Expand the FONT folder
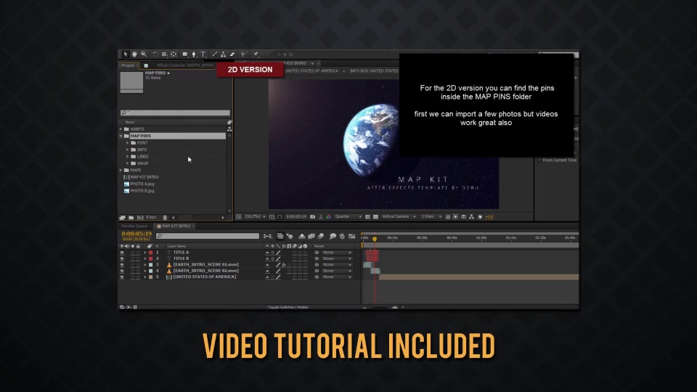 pos(128,143)
